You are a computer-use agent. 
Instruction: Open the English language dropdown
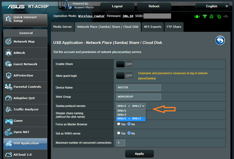[x=212, y=6]
